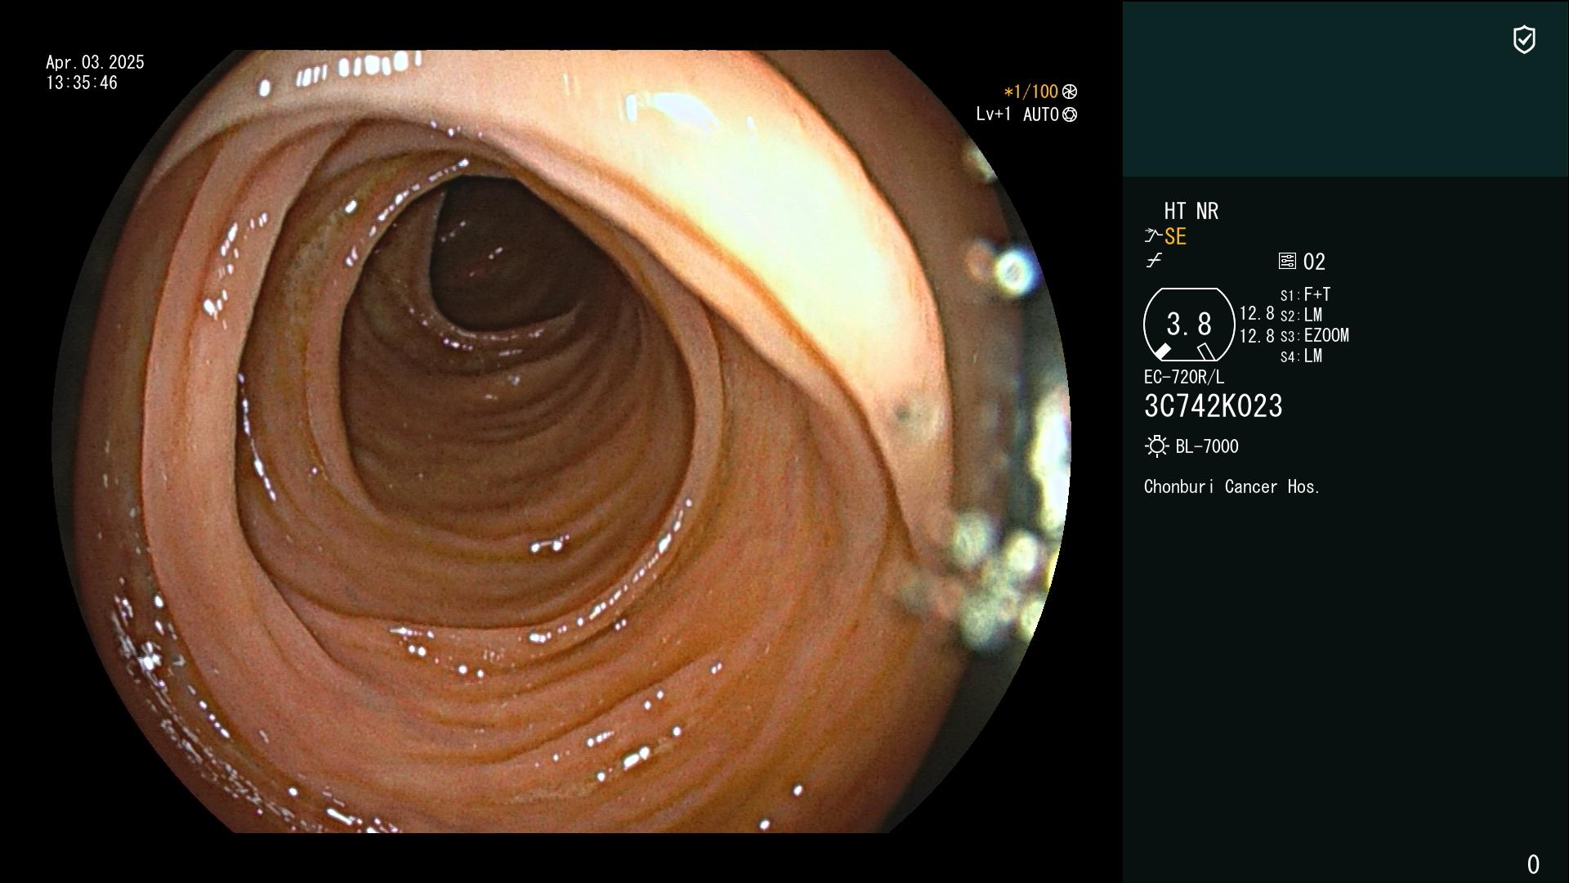Click the shield checkmark icon
Image resolution: width=1569 pixels, height=883 pixels.
(1524, 39)
